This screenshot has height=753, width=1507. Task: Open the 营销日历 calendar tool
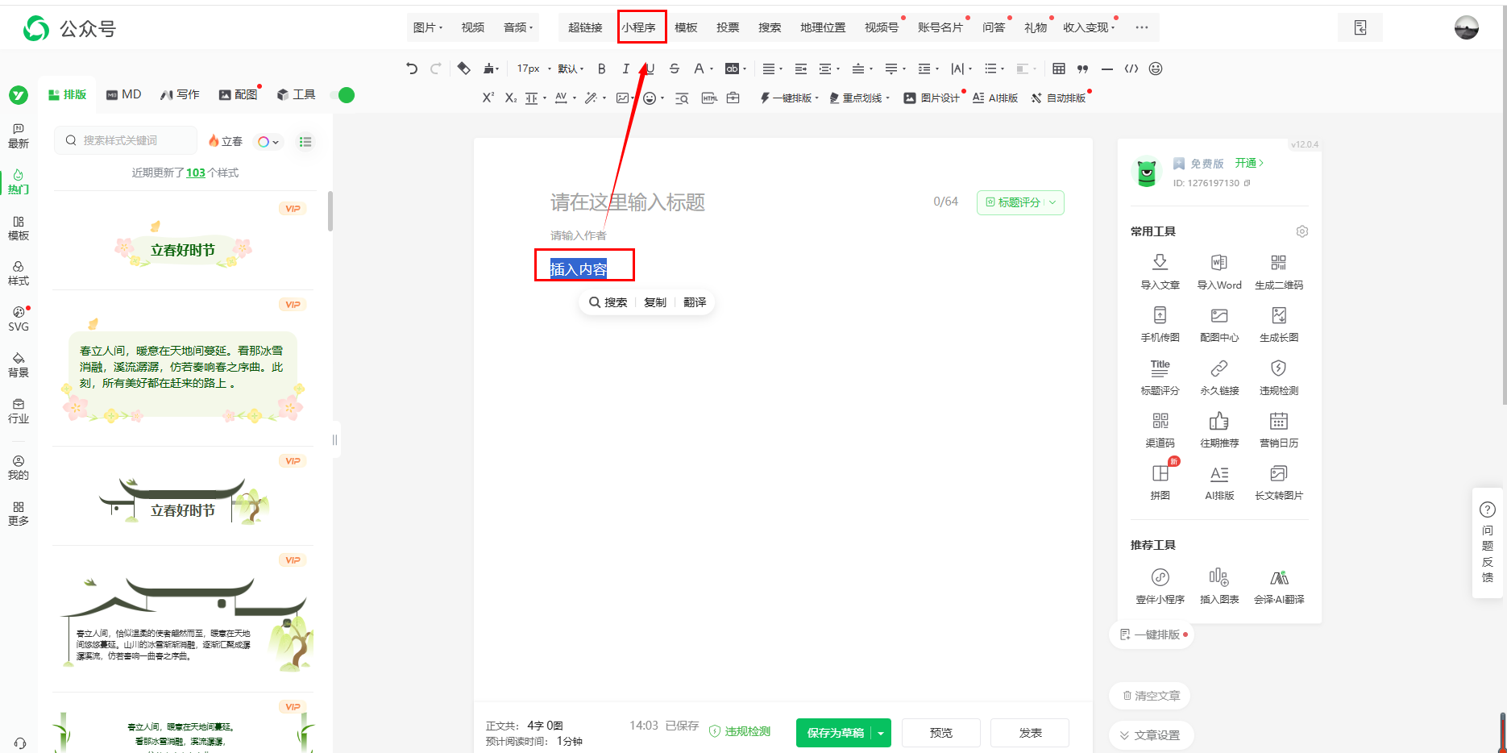pyautogui.click(x=1279, y=429)
